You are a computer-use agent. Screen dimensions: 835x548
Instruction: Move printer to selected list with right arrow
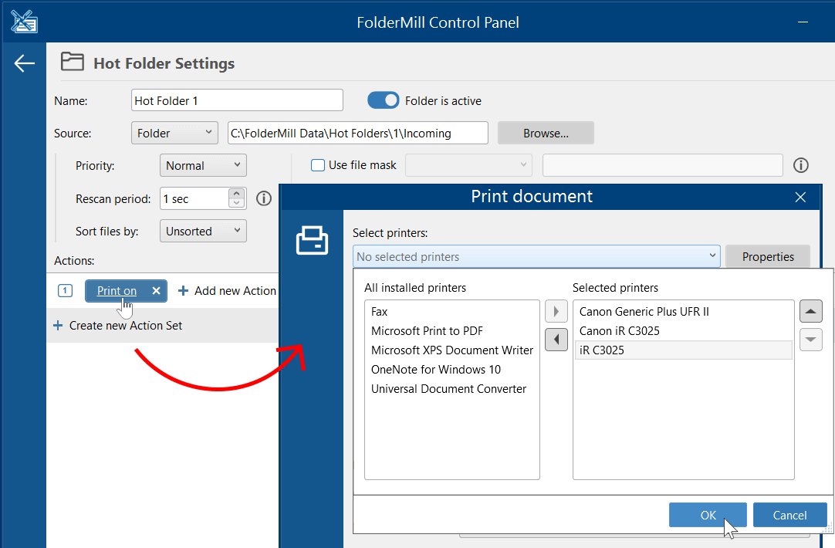tap(556, 312)
